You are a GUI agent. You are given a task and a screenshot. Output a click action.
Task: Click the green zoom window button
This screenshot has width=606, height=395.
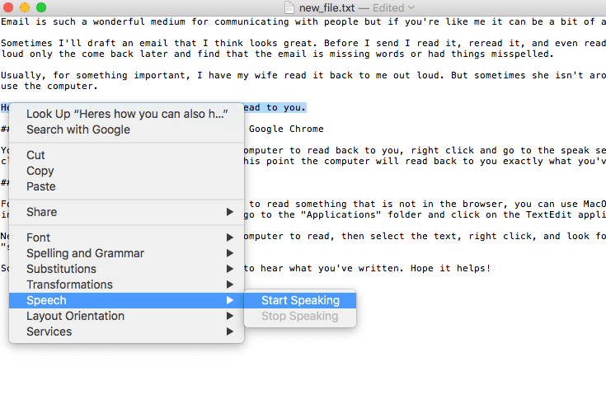point(41,7)
